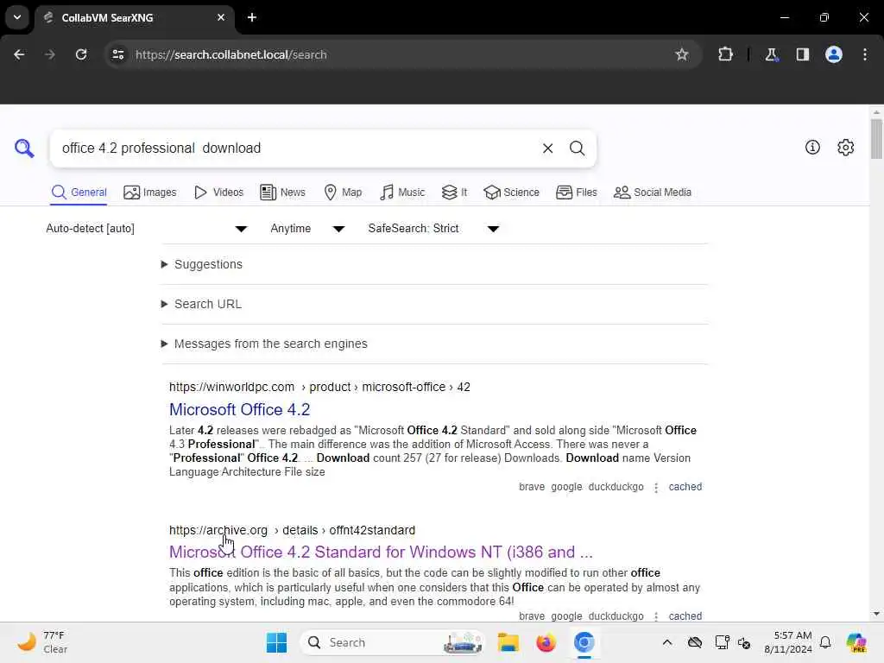Open cached version of archive.org result

point(685,616)
